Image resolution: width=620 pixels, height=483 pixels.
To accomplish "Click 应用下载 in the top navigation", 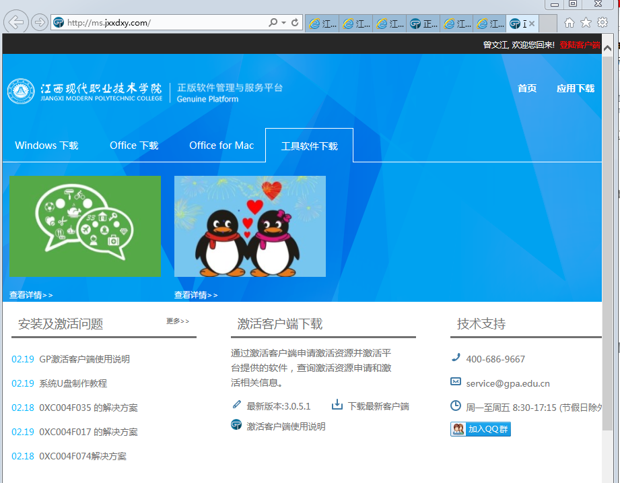I will tap(575, 88).
